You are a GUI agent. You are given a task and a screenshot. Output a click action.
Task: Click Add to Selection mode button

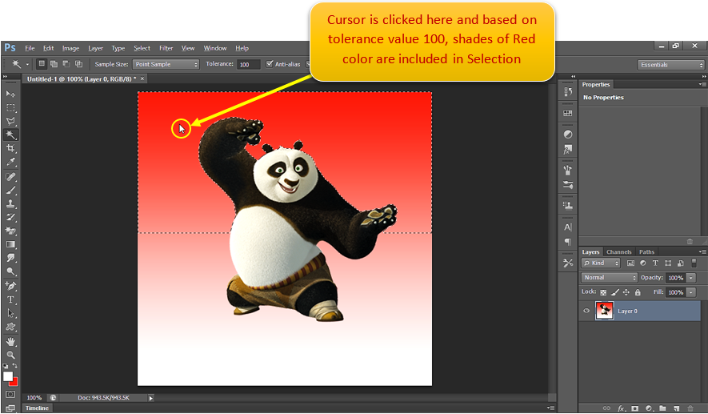point(54,64)
